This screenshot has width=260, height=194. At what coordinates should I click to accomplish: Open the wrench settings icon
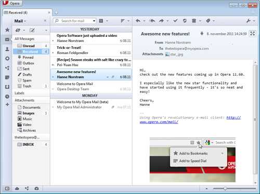click(249, 21)
